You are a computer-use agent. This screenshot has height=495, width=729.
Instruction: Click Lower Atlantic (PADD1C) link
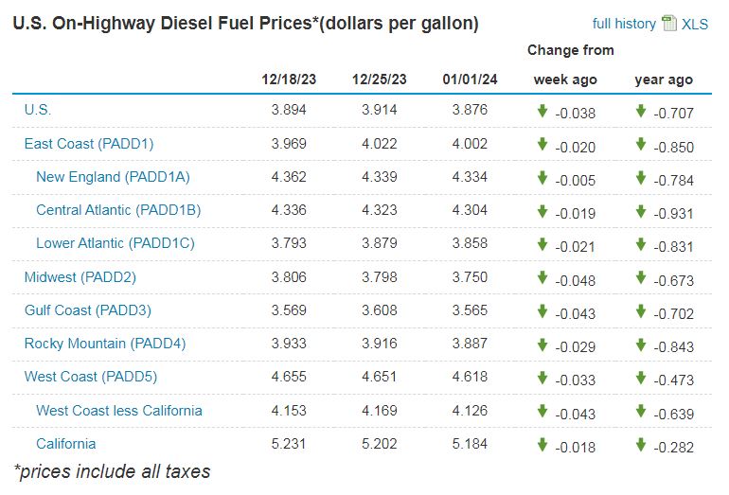[115, 243]
